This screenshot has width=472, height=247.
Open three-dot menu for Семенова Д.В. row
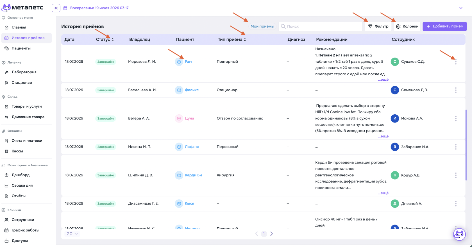click(456, 90)
